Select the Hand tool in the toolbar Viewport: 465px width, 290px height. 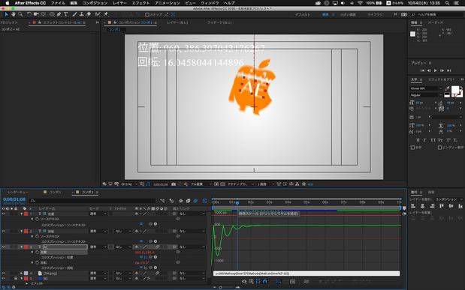pyautogui.click(x=13, y=14)
